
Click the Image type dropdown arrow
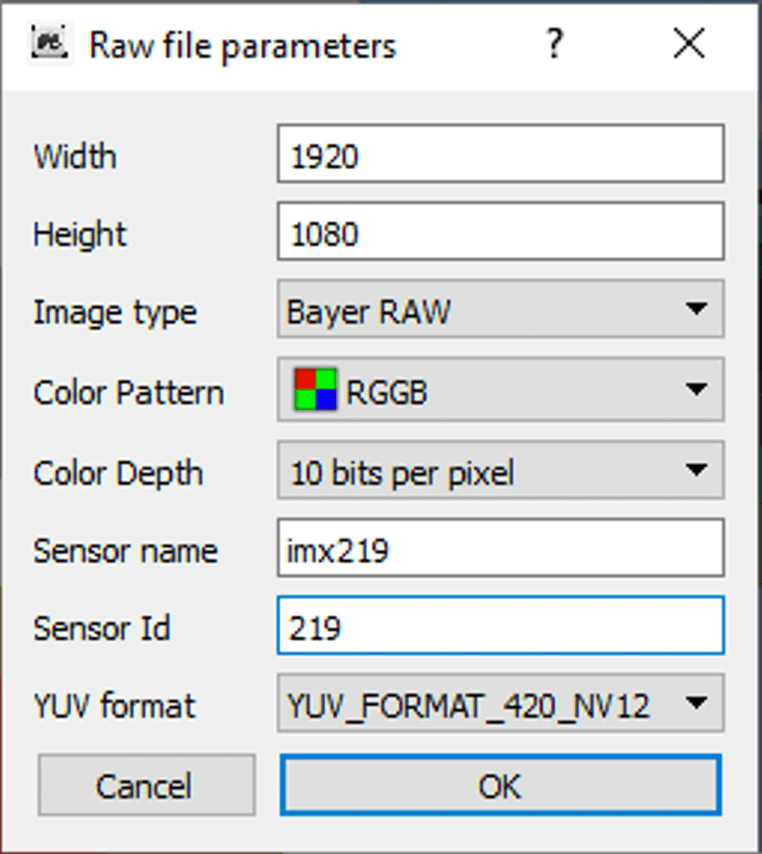(x=696, y=310)
